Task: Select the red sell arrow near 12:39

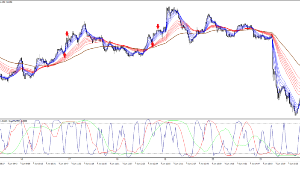Action: point(158,27)
